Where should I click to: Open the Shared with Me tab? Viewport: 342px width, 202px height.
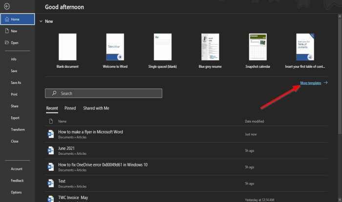click(96, 108)
